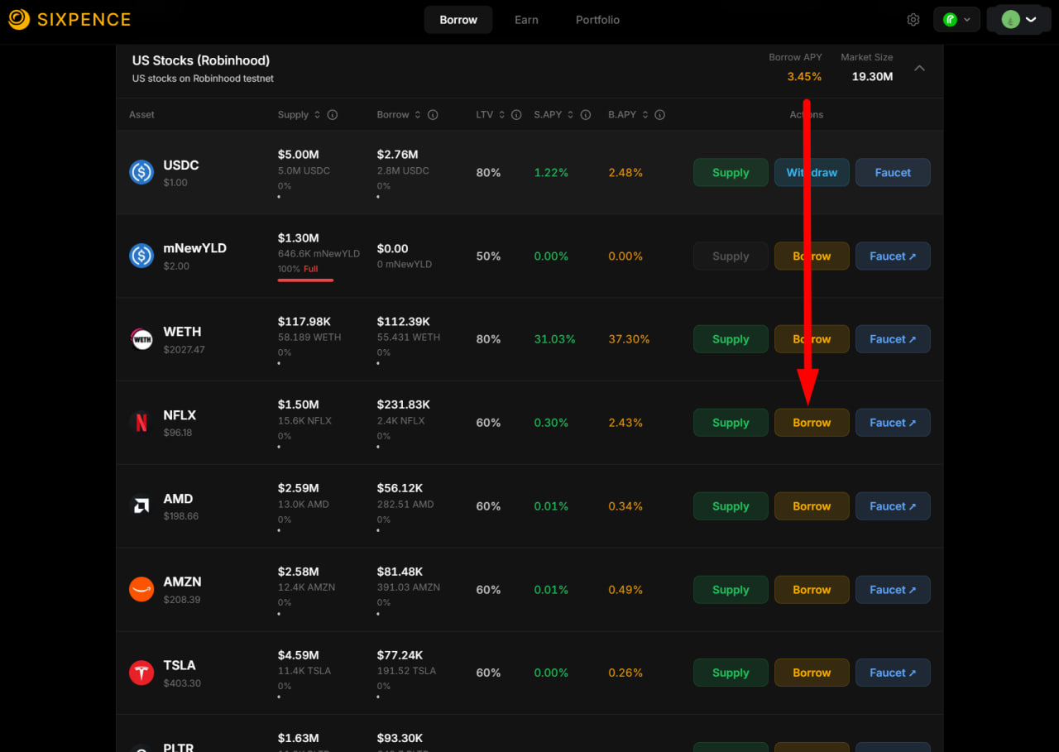
Task: Click the Borrow column info icon
Action: (x=433, y=115)
